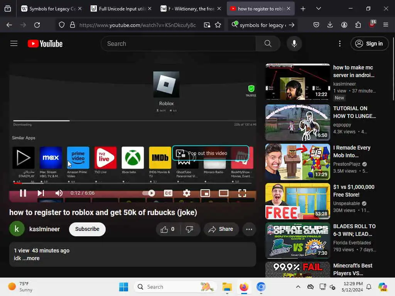The image size is (395, 296).
Task: Open 'I Remade Every Mob Into' thumbnail
Action: (297, 161)
